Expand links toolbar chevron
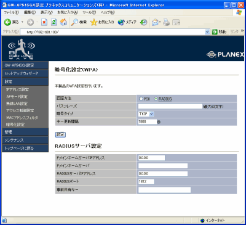The image size is (246, 225). coord(242,31)
